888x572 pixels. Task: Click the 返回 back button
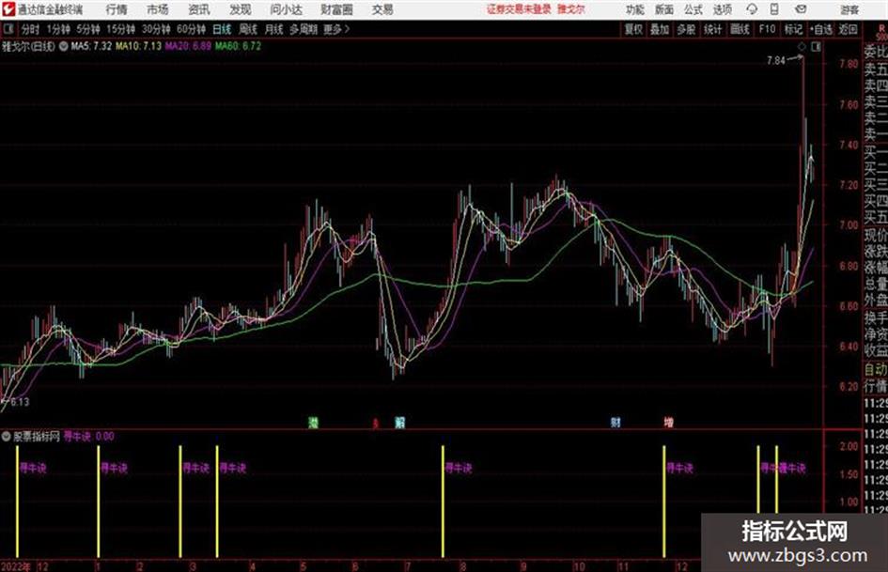[848, 29]
